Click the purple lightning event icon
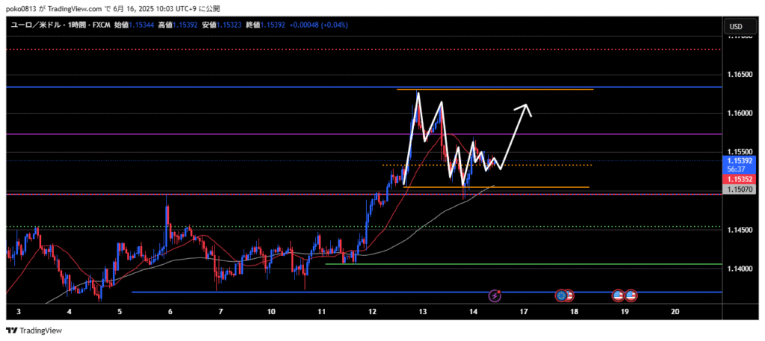 pos(495,296)
